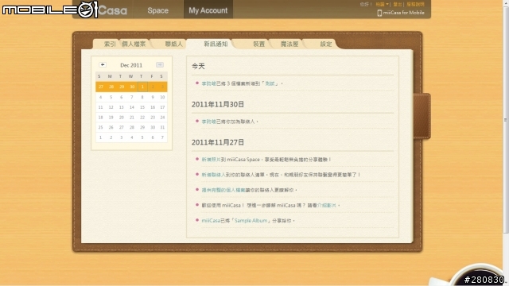The image size is (509, 286).
Task: Switch to the 裝置 tab
Action: [258, 44]
